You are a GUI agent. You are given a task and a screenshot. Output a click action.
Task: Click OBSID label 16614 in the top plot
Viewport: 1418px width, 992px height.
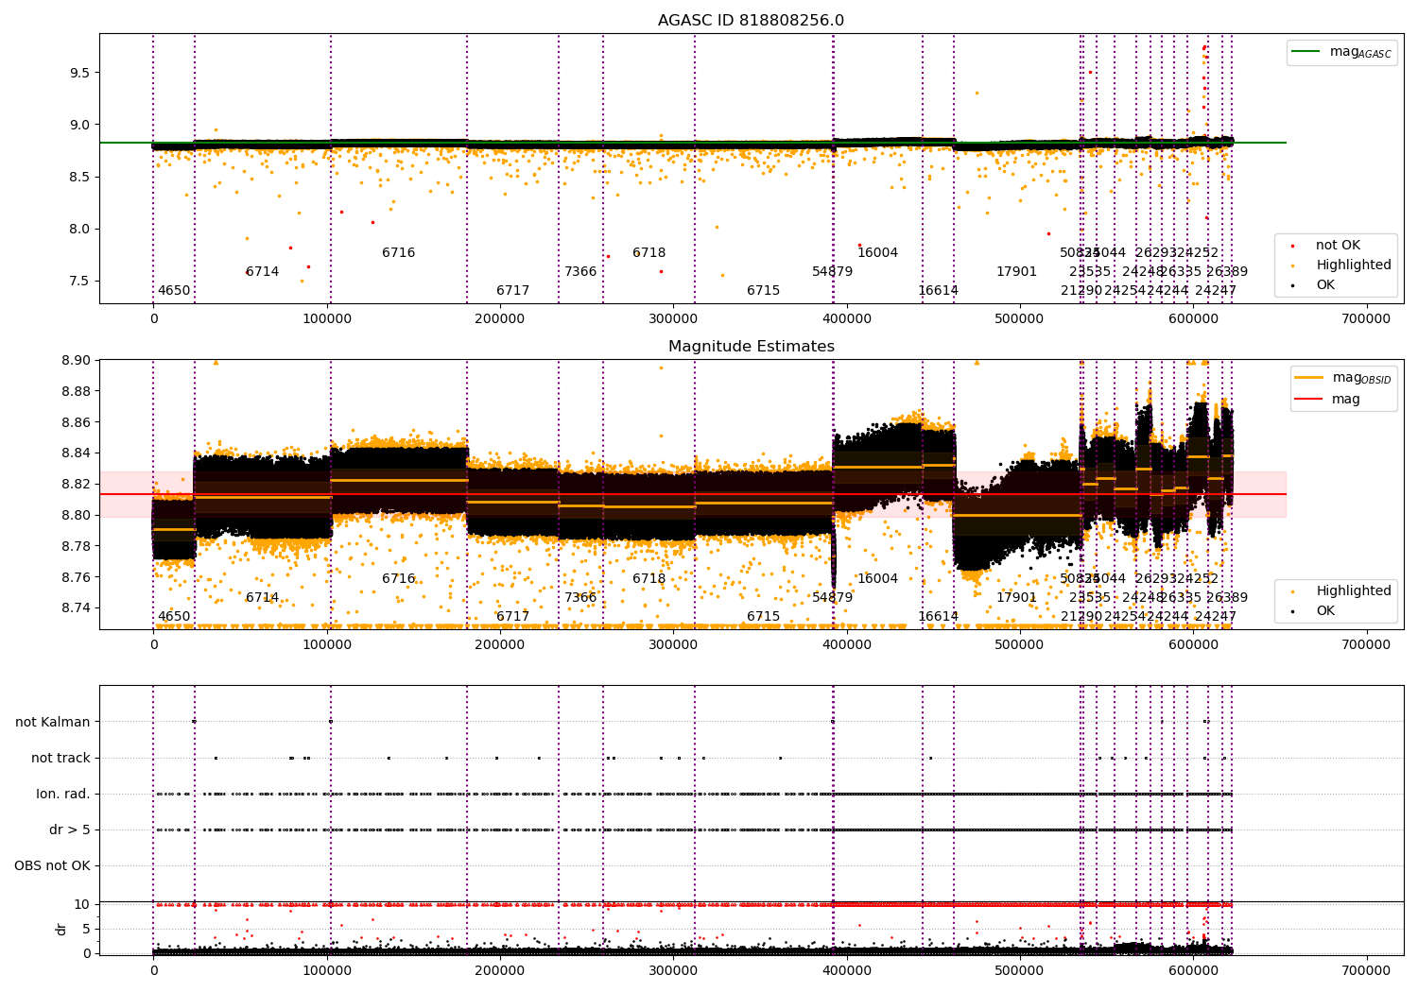point(939,291)
